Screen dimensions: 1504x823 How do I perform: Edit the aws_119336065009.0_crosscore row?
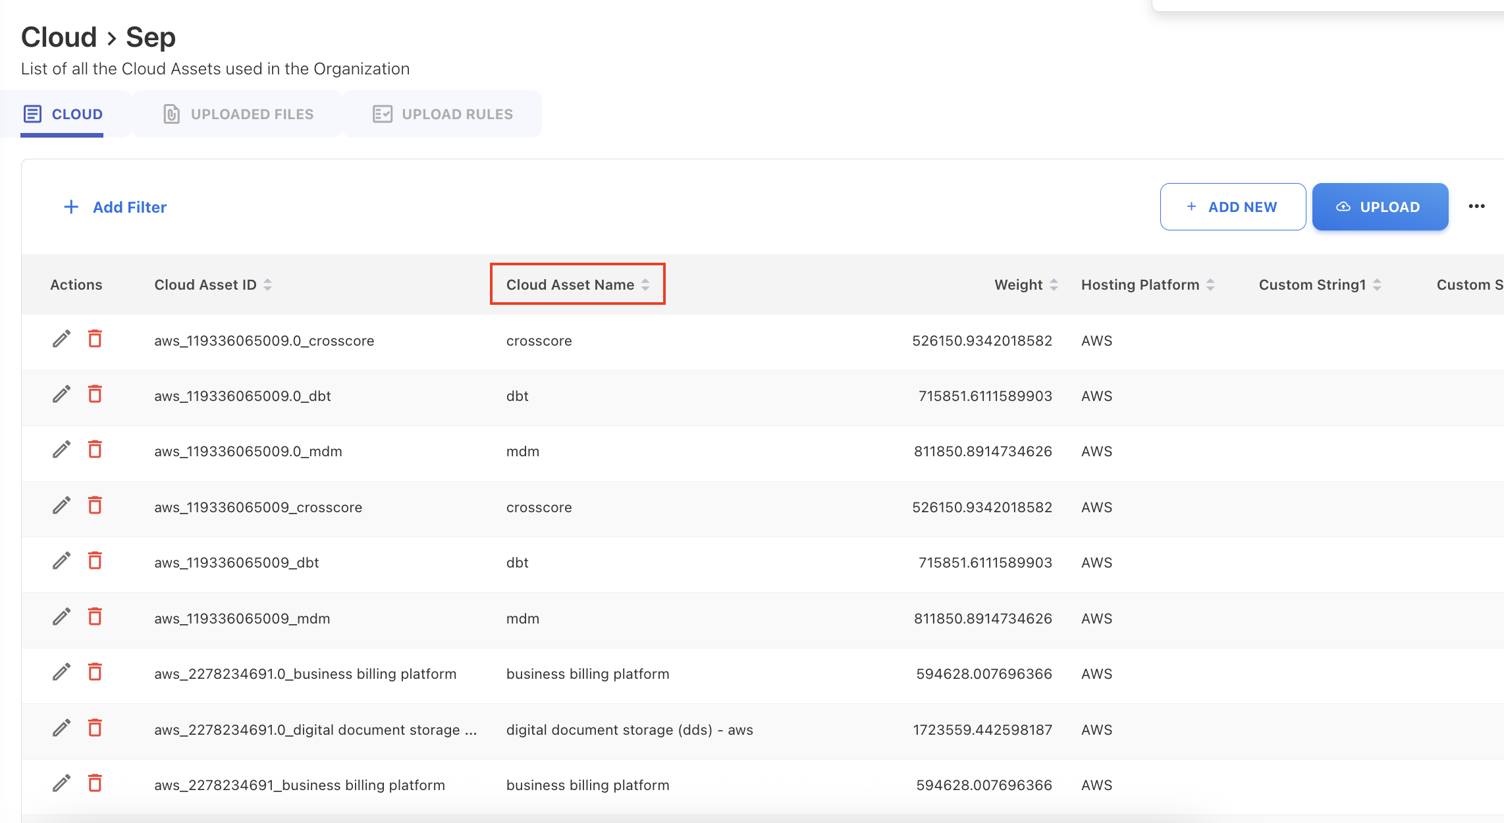[x=61, y=339]
